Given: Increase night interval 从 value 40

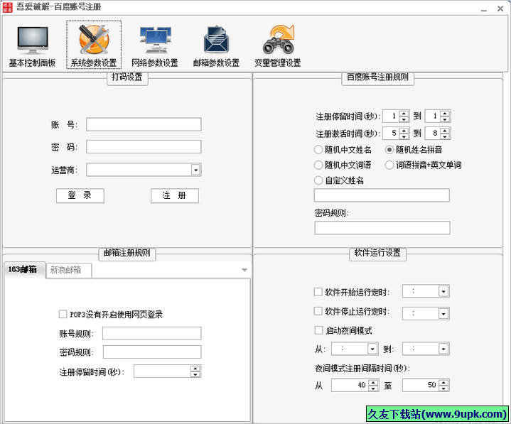Looking at the screenshot, I should pyautogui.click(x=373, y=382).
